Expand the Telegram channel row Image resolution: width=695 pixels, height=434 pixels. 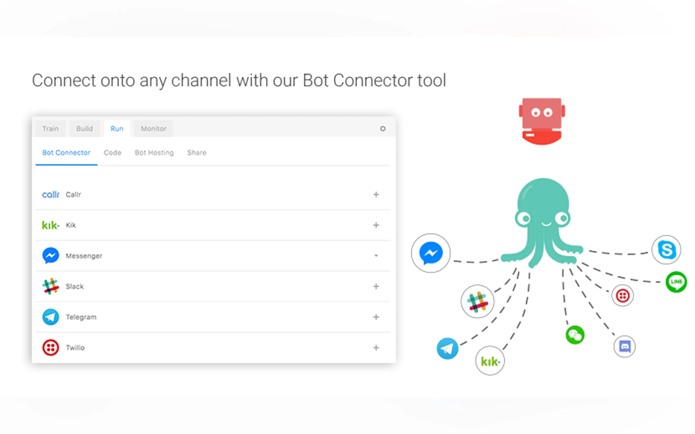pyautogui.click(x=376, y=317)
